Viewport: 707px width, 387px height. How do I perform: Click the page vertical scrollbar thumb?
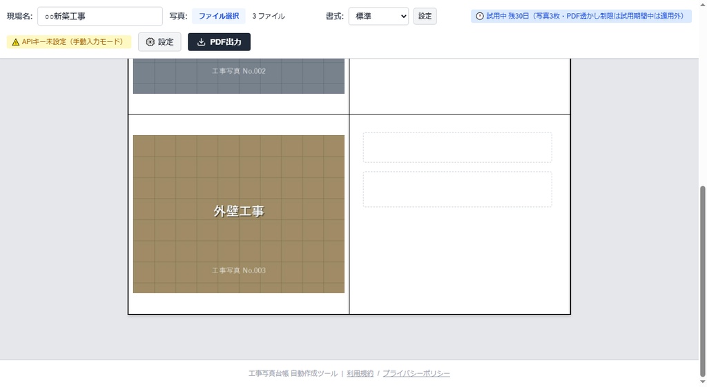click(x=702, y=281)
